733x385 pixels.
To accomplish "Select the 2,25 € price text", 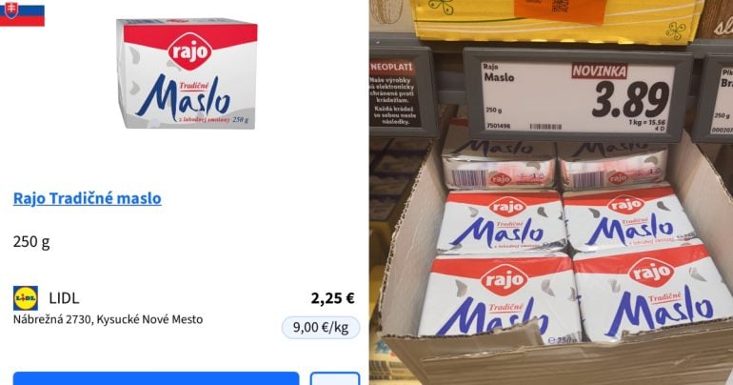I will [x=333, y=298].
